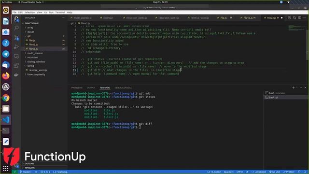
Task: Open the Docker view in activity bar
Action: point(16,74)
